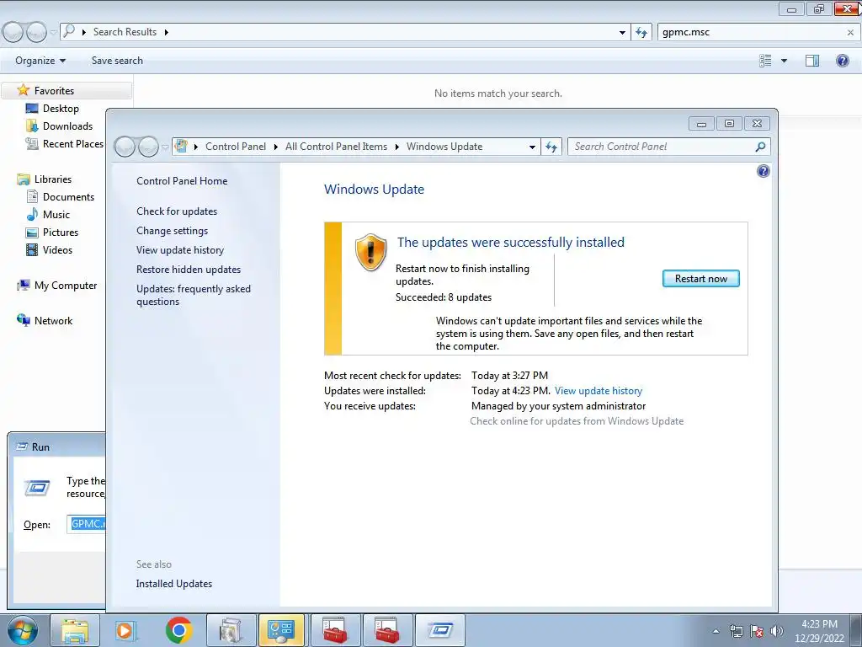Select Network in Explorer sidebar
The width and height of the screenshot is (862, 647).
click(53, 321)
